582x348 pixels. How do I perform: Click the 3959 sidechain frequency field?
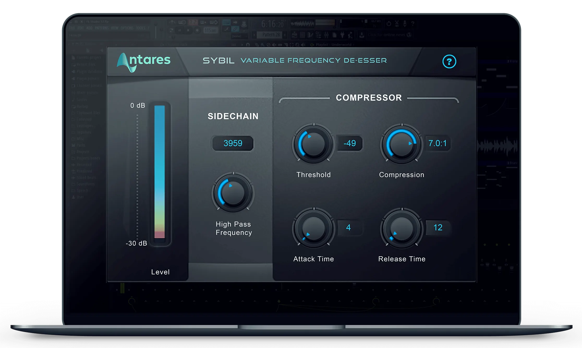click(x=233, y=143)
